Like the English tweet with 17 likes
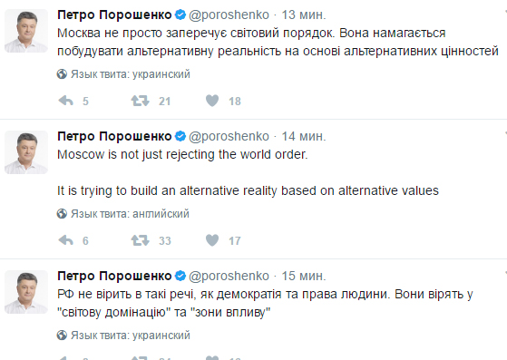Image resolution: width=507 pixels, height=360 pixels. point(212,240)
